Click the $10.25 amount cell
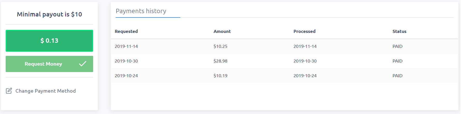Image resolution: width=461 pixels, height=114 pixels. (220, 46)
